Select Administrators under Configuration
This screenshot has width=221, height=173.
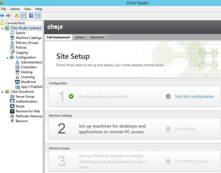point(31,62)
